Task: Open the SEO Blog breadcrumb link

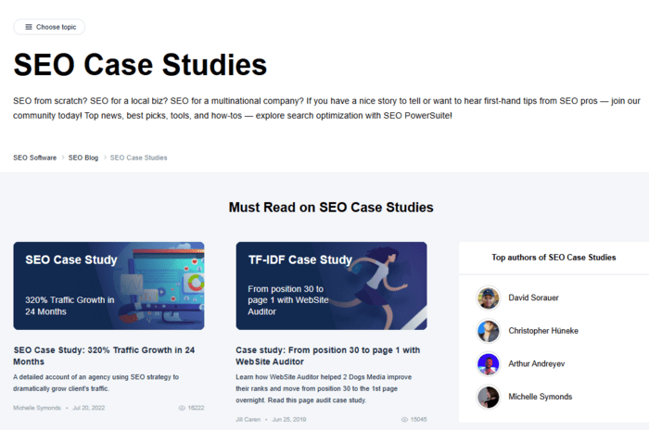Action: [x=83, y=158]
